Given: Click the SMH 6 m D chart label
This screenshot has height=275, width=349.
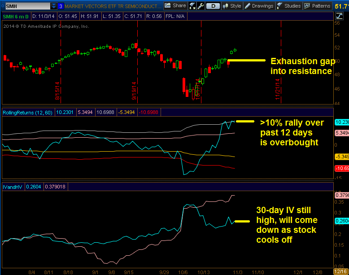Looking at the screenshot, I should tap(16, 17).
